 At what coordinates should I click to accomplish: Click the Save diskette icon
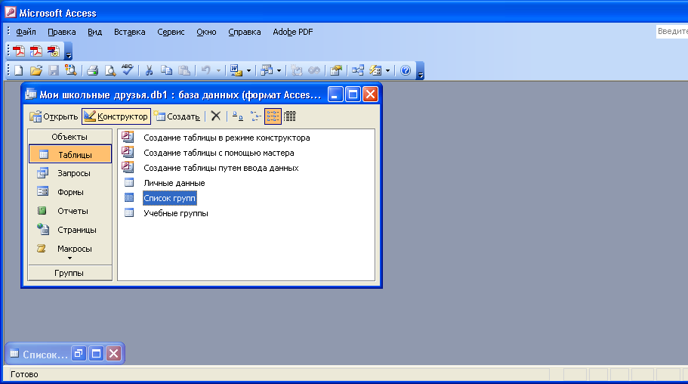(x=54, y=70)
